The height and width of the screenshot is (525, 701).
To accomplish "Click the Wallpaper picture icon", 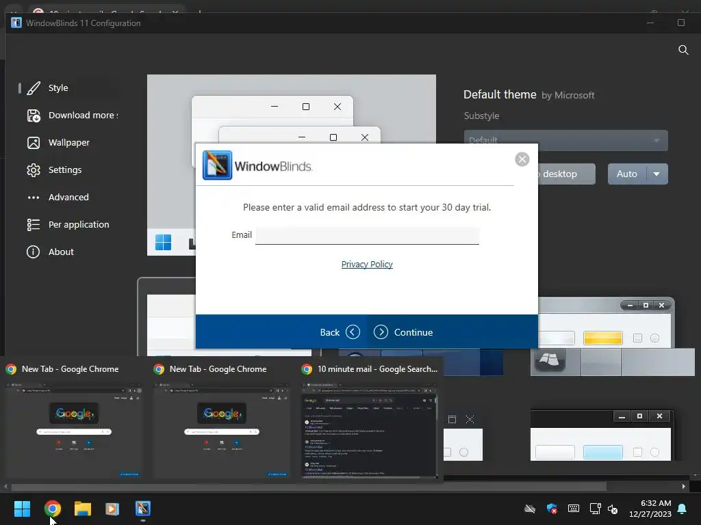I will (34, 143).
